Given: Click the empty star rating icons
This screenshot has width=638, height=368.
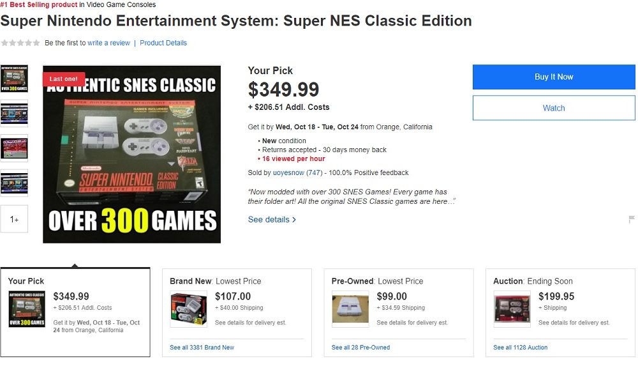Looking at the screenshot, I should point(20,43).
